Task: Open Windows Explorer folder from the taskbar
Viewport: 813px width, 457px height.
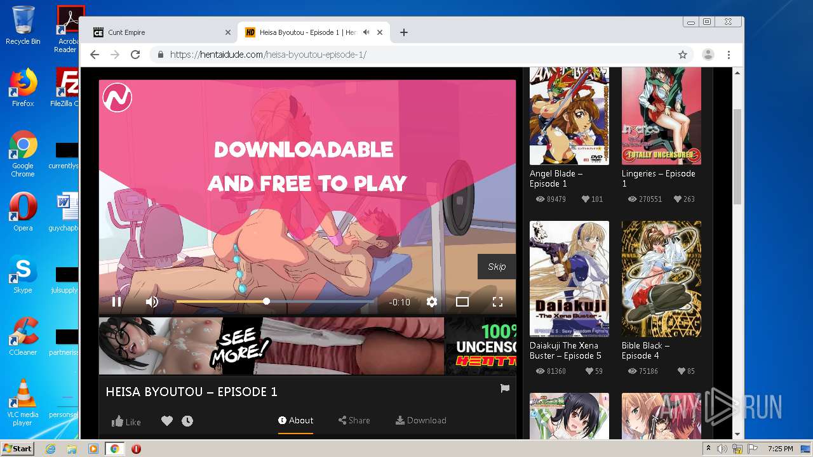Action: coord(72,449)
